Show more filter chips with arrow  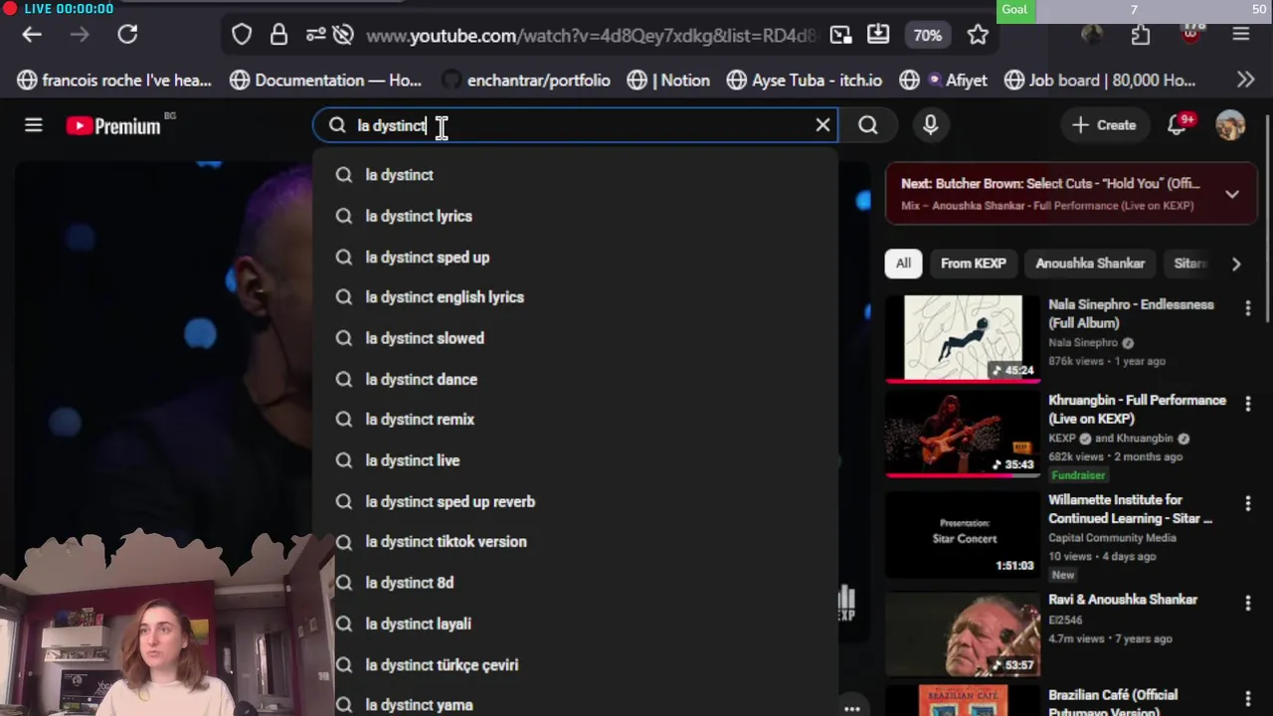click(1236, 264)
